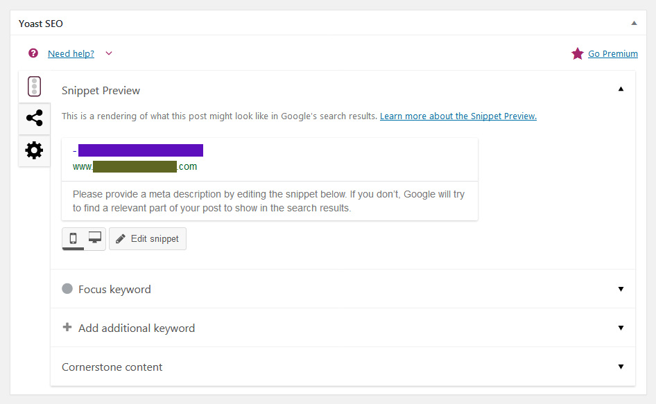Switch snippet preview to desktop view

point(95,238)
